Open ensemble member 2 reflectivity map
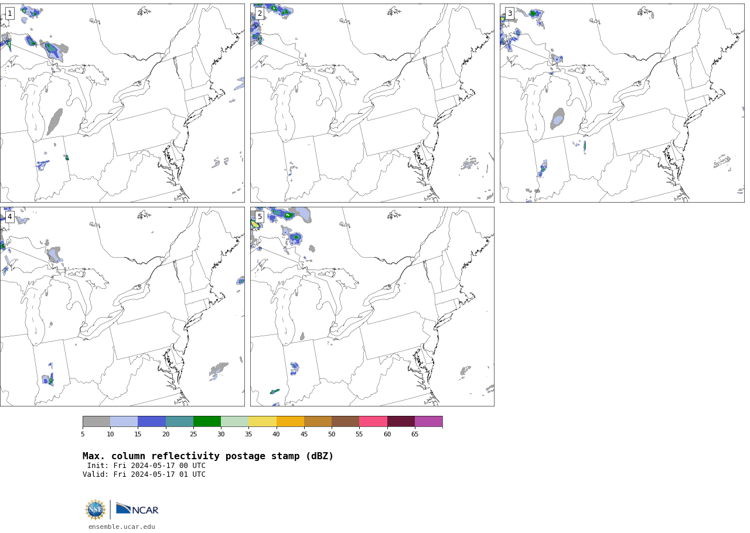750x533 pixels. pos(372,103)
